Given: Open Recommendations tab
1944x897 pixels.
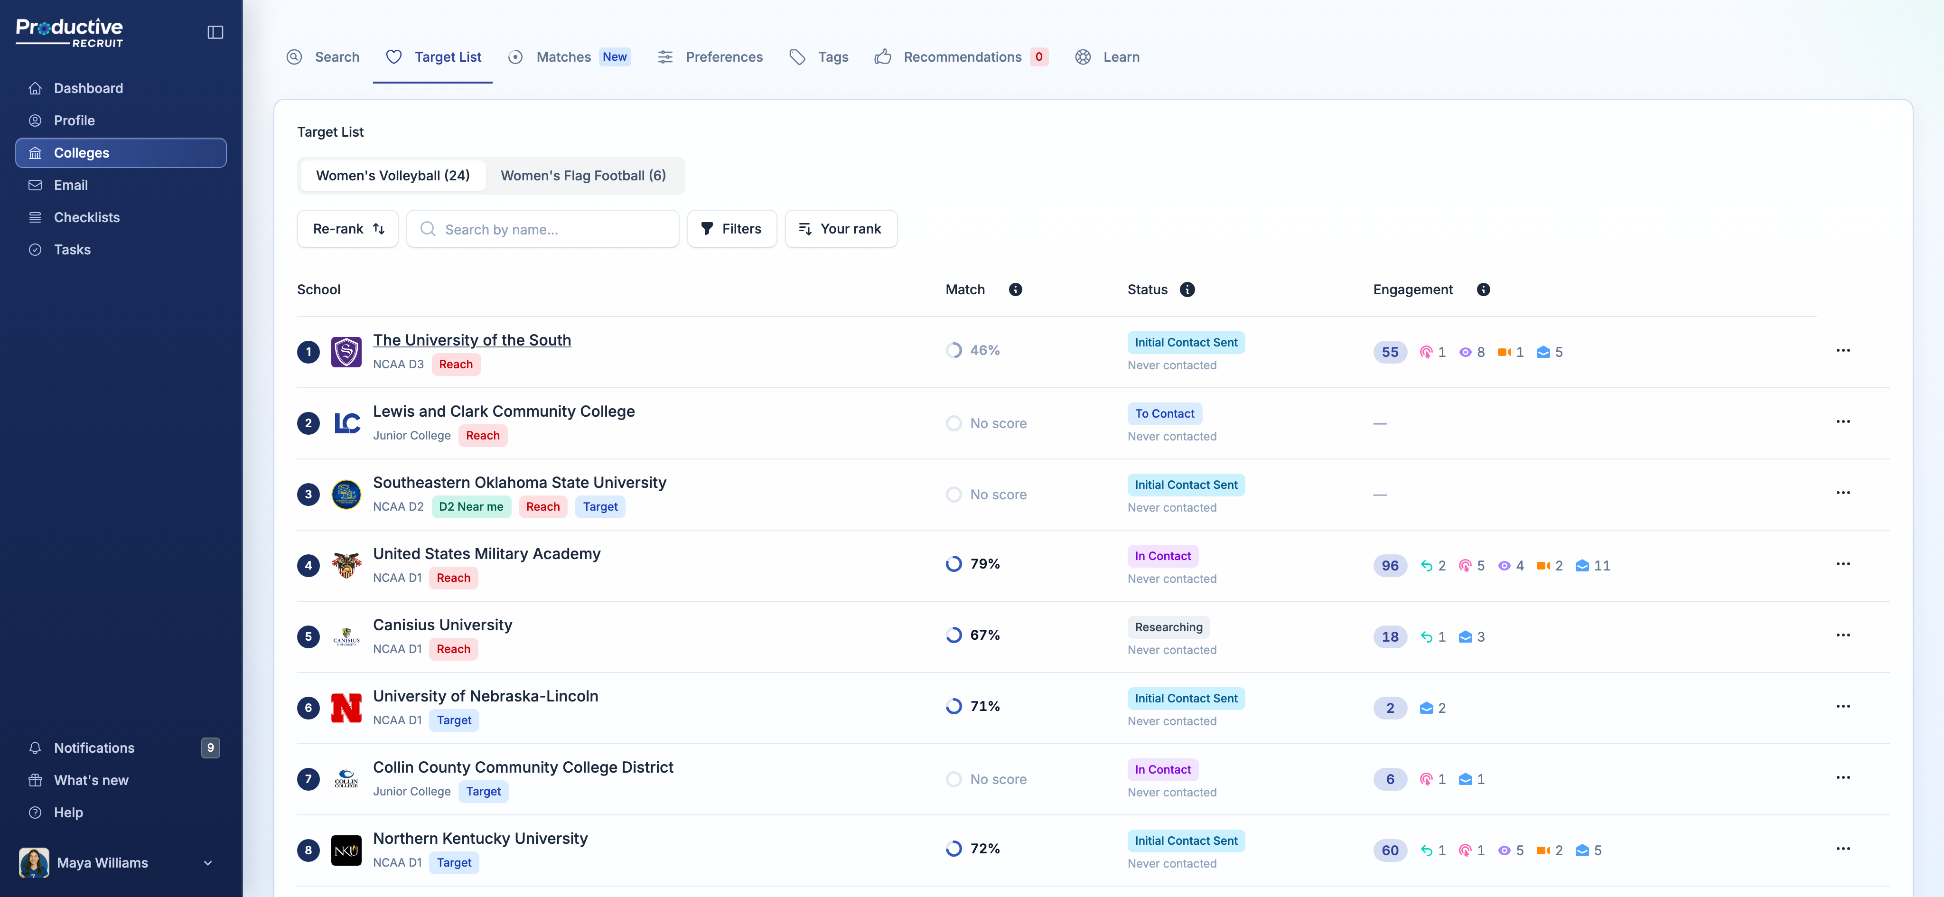Looking at the screenshot, I should tap(961, 57).
